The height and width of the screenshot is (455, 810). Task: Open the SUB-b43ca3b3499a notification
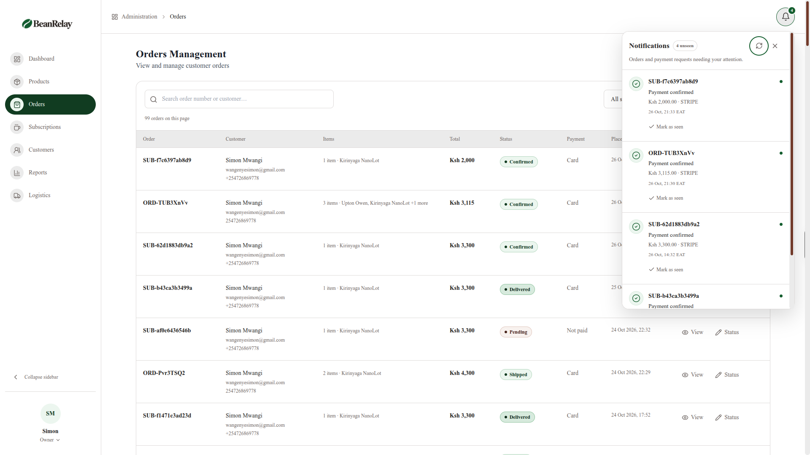point(706,297)
